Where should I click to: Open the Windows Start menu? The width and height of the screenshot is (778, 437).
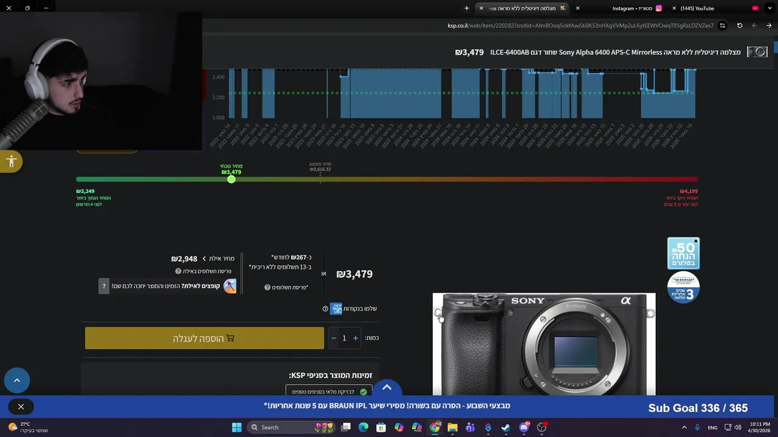click(236, 427)
